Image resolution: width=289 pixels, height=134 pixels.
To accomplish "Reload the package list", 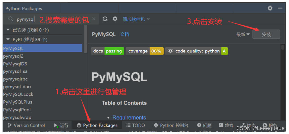I will click(x=105, y=19).
